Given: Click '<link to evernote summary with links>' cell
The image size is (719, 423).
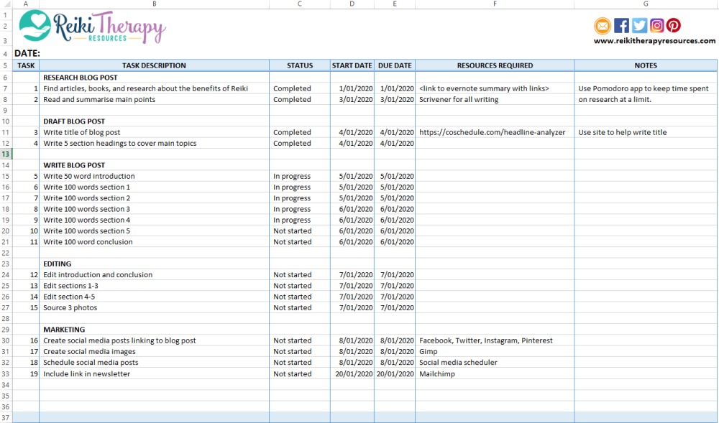Looking at the screenshot, I should (x=495, y=88).
